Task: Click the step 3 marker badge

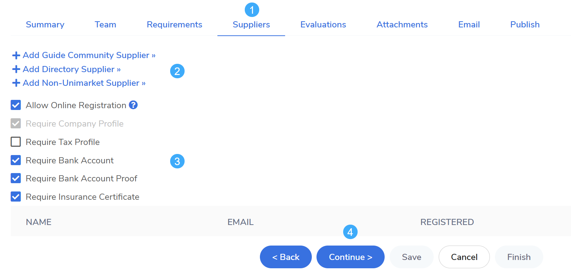Action: pos(177,161)
